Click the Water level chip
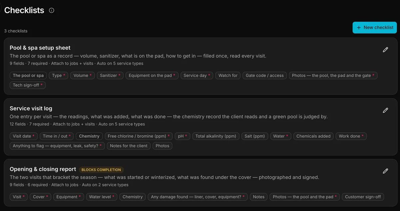The width and height of the screenshot is (400, 211). 102,197
